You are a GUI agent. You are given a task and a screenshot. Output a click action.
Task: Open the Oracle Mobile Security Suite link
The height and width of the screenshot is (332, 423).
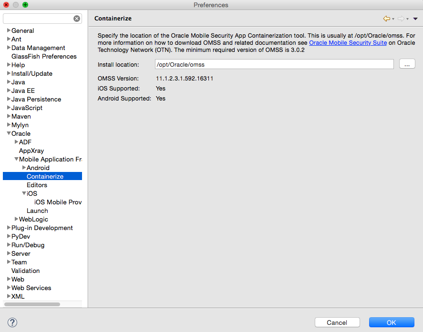[348, 42]
